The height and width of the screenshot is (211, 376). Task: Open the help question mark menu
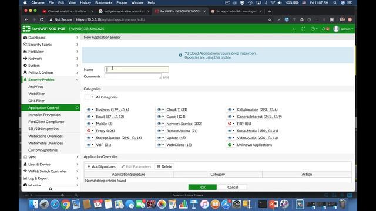coord(314,29)
